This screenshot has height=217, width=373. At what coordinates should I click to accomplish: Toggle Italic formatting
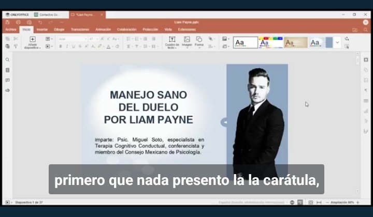coord(67,47)
